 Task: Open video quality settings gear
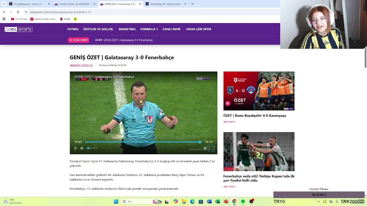[205, 148]
